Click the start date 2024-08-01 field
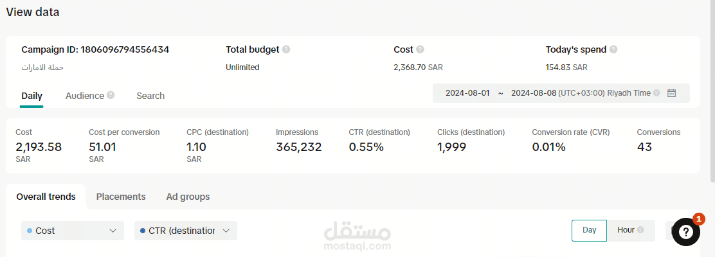 [x=467, y=93]
